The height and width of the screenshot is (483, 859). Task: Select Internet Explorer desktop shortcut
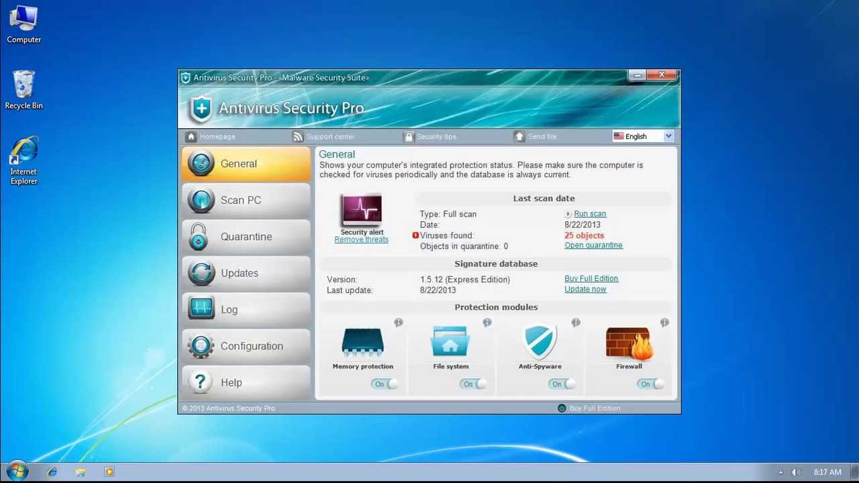[x=23, y=161]
